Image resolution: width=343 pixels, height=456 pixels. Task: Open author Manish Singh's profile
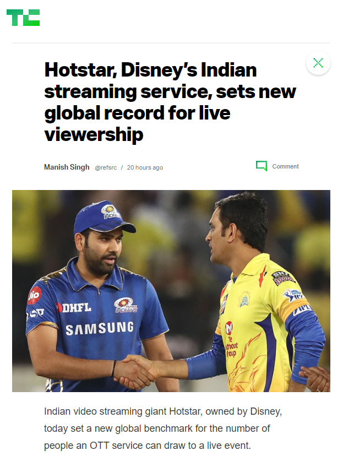(67, 167)
